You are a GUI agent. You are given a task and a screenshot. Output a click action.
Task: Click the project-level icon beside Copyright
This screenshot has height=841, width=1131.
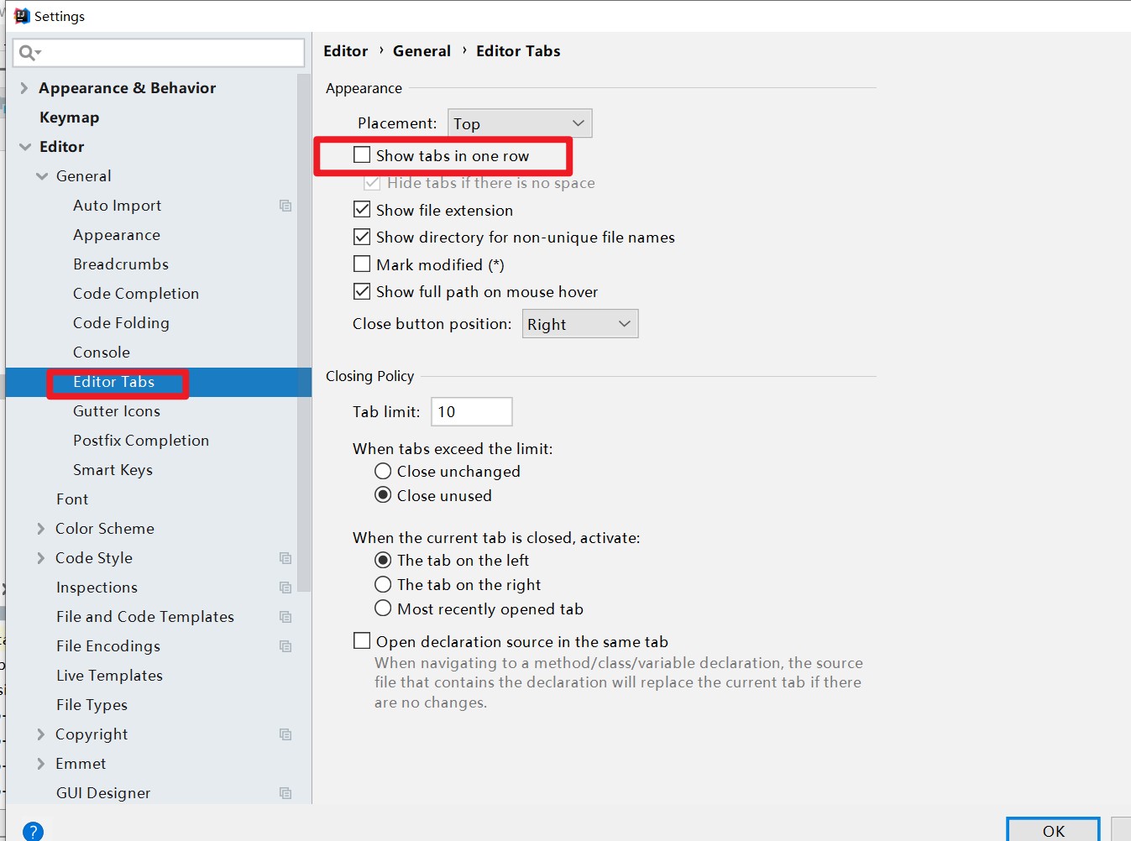pyautogui.click(x=285, y=734)
